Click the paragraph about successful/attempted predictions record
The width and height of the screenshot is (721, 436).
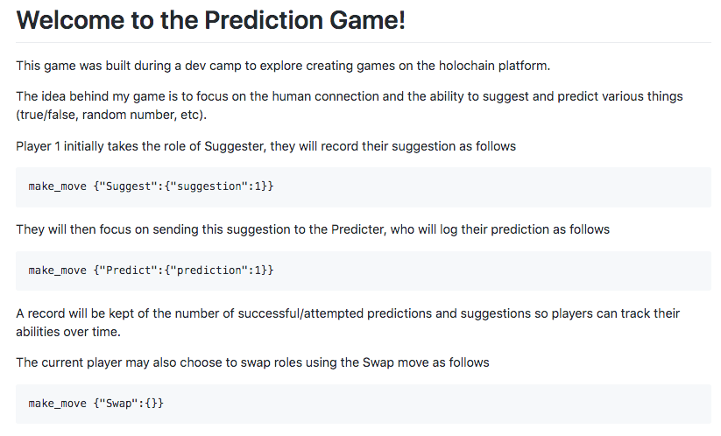(348, 322)
